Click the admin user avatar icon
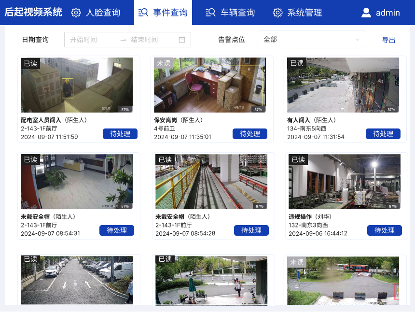Screen dimensions: 415x313 (366, 13)
